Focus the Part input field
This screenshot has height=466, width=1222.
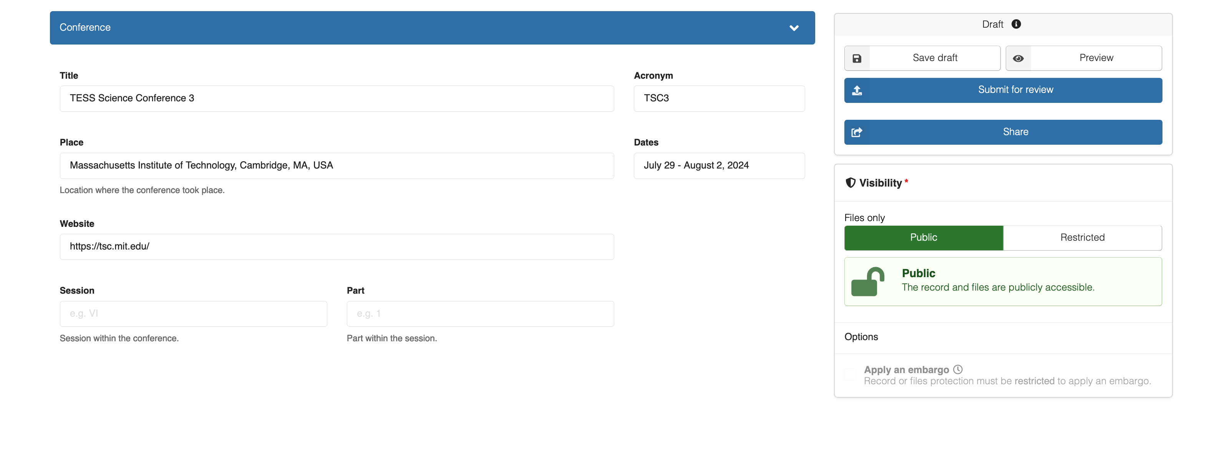click(x=480, y=313)
